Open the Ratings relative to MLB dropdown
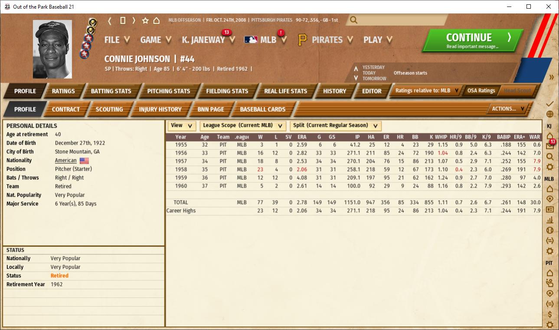 (427, 91)
